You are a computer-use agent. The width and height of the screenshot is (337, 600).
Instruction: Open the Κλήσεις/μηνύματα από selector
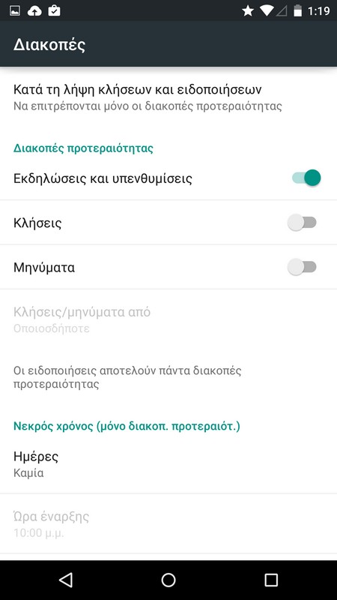coord(168,320)
